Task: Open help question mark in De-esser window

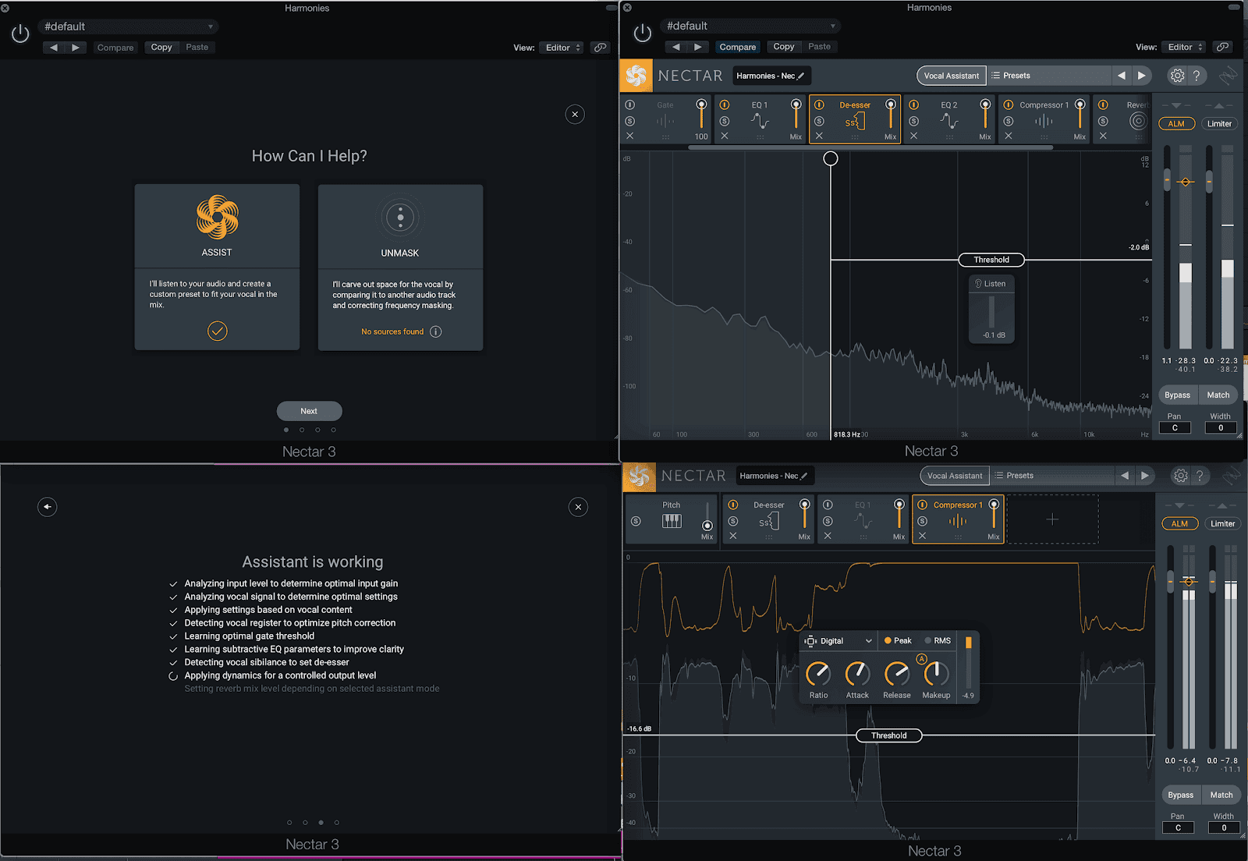Action: (x=1197, y=76)
